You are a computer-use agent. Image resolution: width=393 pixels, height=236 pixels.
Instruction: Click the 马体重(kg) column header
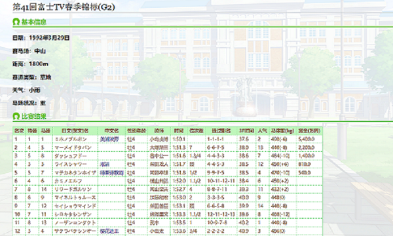(x=282, y=130)
